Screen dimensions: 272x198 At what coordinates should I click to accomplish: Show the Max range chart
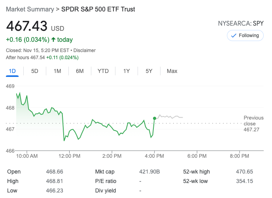coord(172,71)
